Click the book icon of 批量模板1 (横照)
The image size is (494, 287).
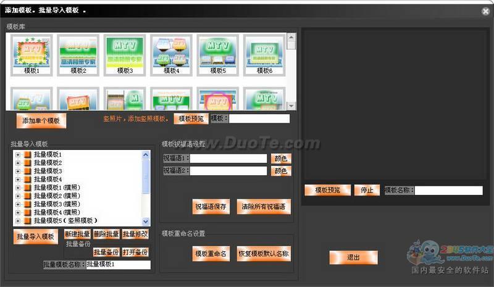tap(28, 188)
